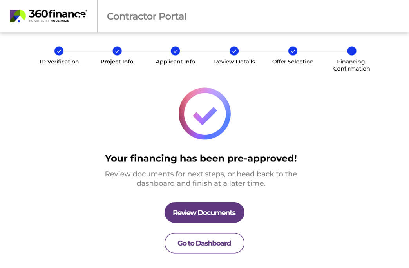Open the Applicant Info step label

click(175, 62)
